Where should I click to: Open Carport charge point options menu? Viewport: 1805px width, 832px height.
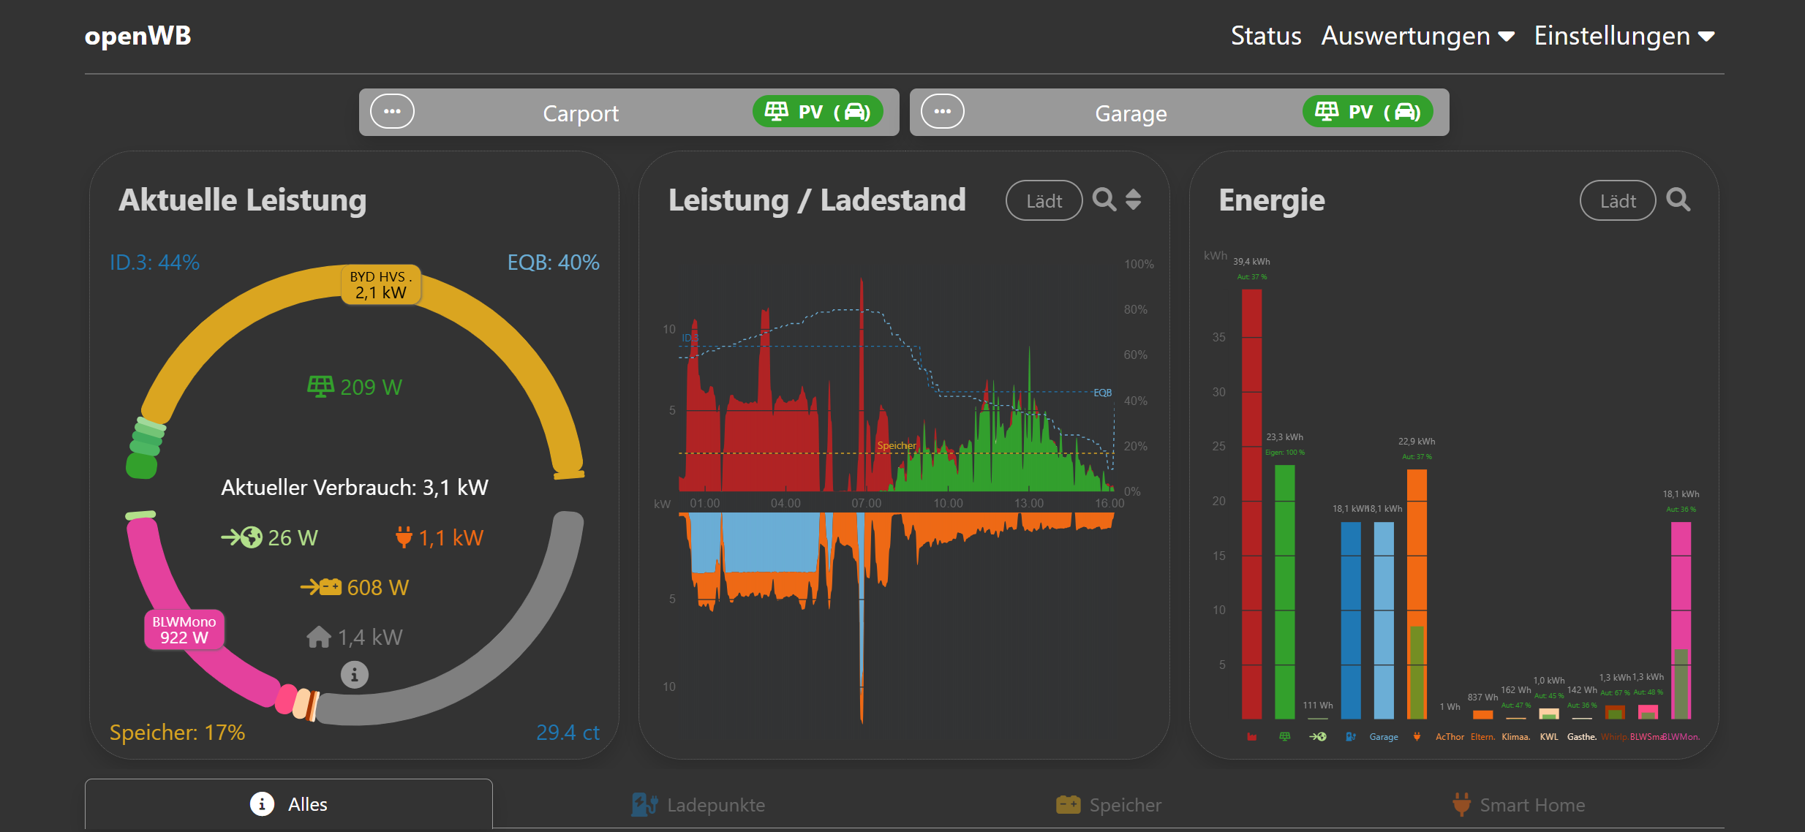[392, 112]
